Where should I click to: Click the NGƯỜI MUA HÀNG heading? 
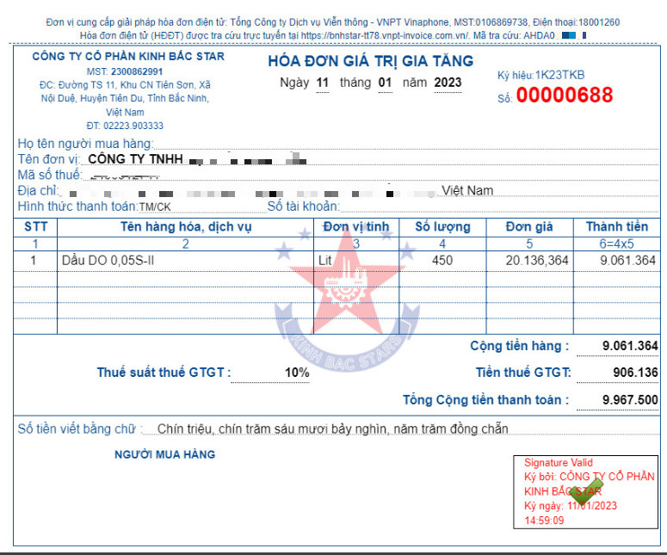click(164, 454)
